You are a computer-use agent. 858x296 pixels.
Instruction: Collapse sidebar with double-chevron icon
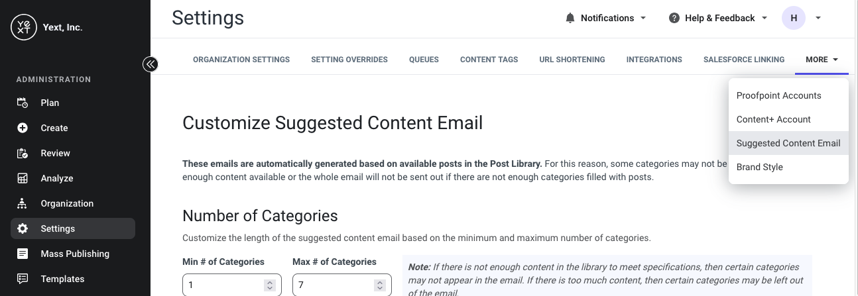pos(151,64)
